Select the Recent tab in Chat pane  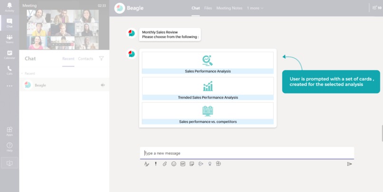[x=68, y=59]
